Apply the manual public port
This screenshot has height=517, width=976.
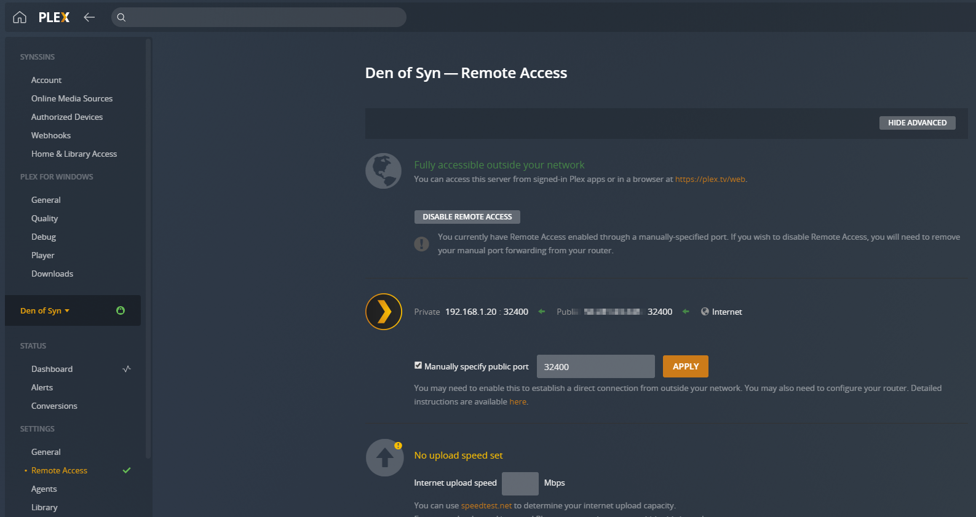(686, 366)
